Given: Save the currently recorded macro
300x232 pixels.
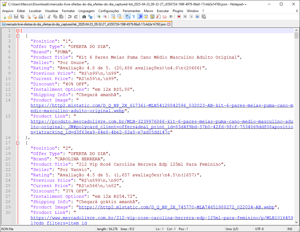Looking at the screenshot, I should click(x=204, y=17).
